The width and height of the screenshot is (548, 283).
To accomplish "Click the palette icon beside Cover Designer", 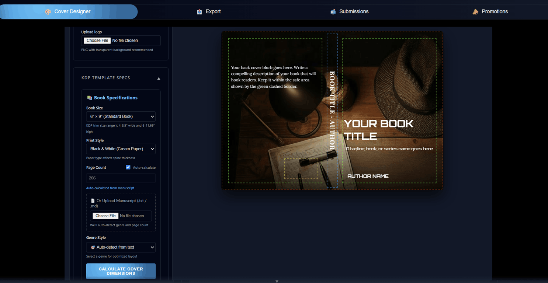I will (48, 12).
